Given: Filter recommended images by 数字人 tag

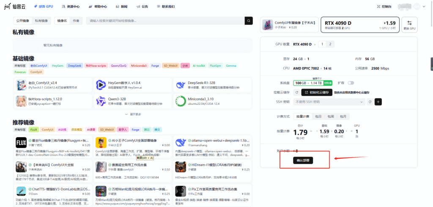Looking at the screenshot, I should 123,129.
